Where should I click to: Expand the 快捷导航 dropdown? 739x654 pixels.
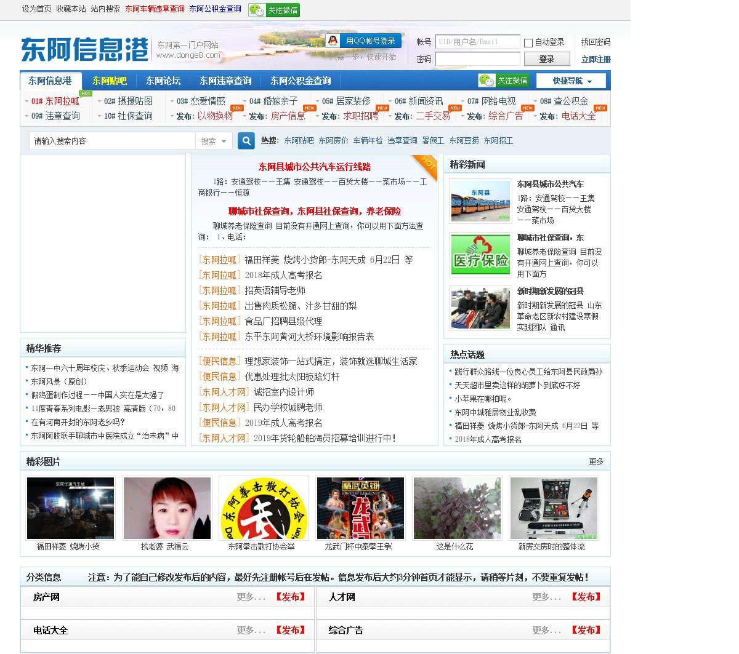click(571, 81)
